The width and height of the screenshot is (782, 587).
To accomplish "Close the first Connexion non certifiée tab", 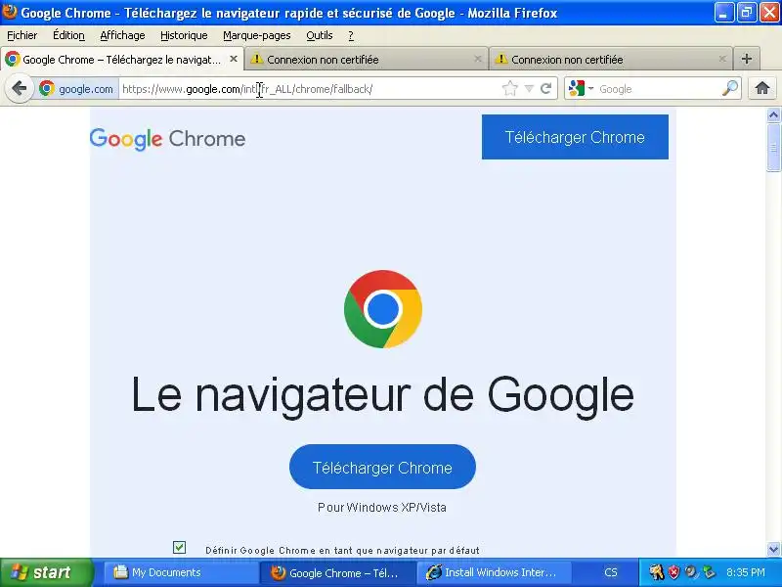I will coord(478,59).
